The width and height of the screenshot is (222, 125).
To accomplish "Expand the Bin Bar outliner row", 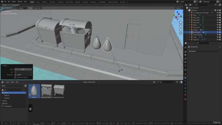I will pyautogui.click(x=189, y=30).
